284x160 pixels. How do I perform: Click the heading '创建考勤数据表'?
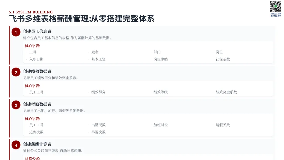click(37, 104)
